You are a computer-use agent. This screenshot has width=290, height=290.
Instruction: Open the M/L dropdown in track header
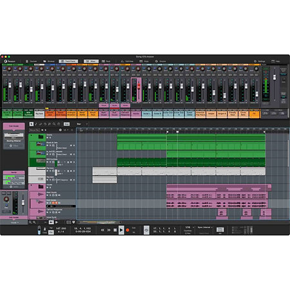click(66, 130)
